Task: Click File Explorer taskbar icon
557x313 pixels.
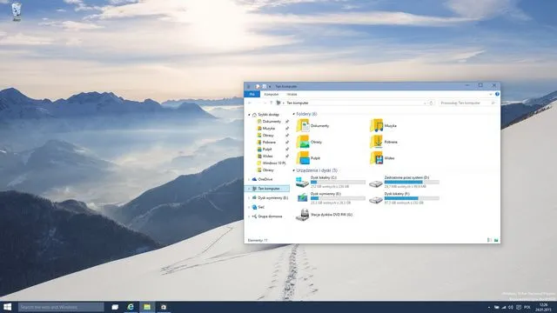Action: pyautogui.click(x=147, y=307)
